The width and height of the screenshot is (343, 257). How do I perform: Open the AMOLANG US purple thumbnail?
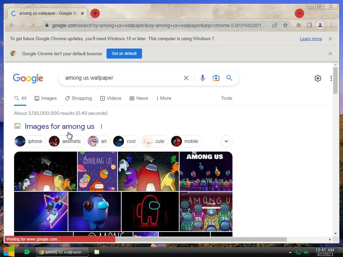click(97, 171)
